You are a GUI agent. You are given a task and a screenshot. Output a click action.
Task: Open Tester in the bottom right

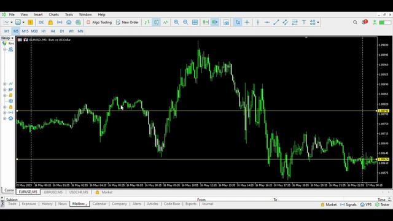(383, 204)
